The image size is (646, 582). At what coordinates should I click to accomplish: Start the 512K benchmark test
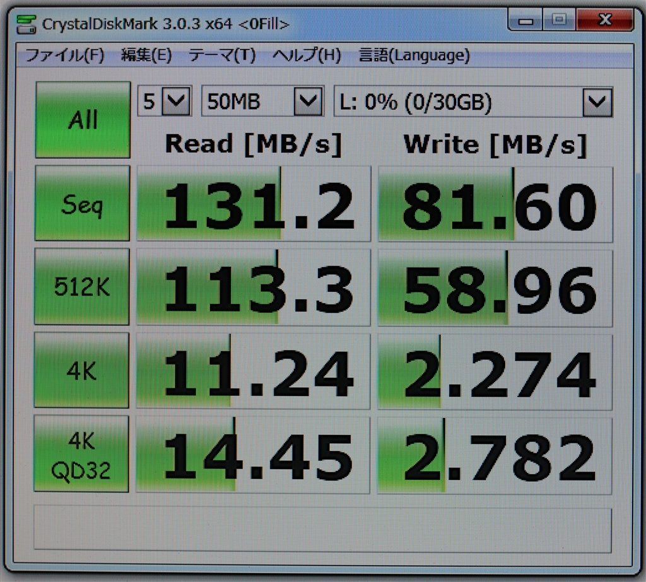[82, 286]
